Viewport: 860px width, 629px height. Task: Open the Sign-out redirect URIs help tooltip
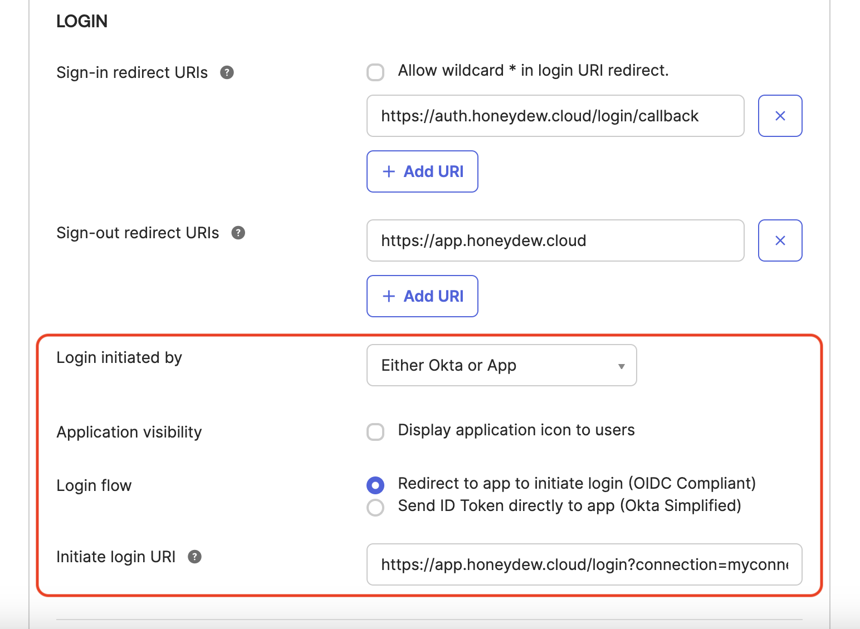tap(238, 233)
